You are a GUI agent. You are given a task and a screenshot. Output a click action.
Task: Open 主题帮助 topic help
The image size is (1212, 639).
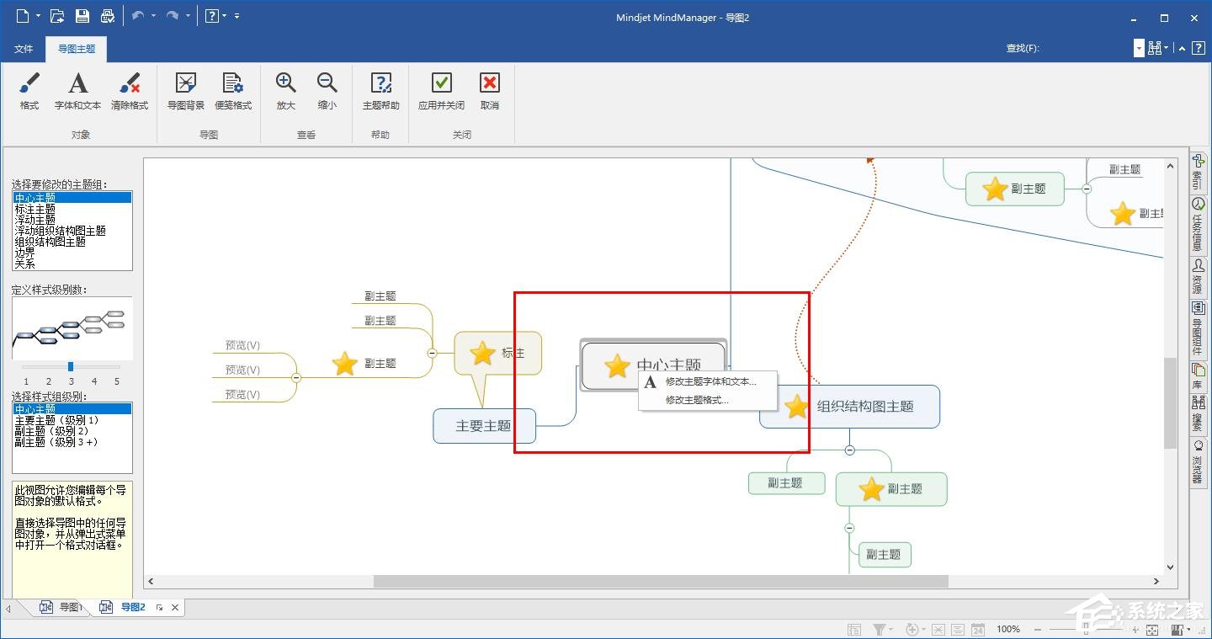point(380,91)
